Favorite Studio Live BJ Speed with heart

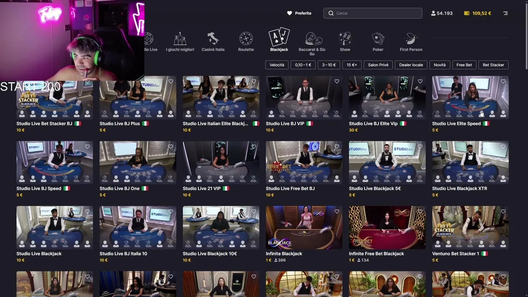pyautogui.click(x=87, y=146)
